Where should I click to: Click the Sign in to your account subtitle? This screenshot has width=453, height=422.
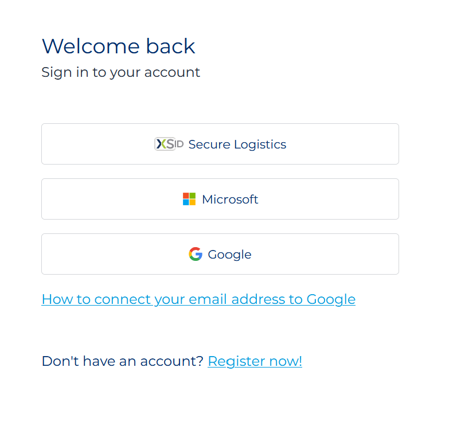pyautogui.click(x=120, y=72)
